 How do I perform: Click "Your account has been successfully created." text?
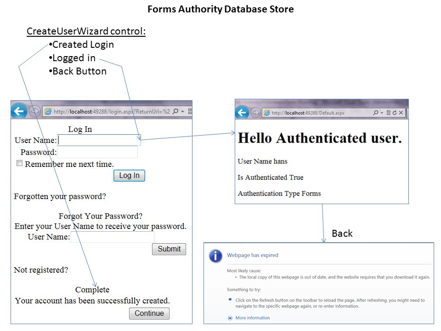(x=92, y=301)
